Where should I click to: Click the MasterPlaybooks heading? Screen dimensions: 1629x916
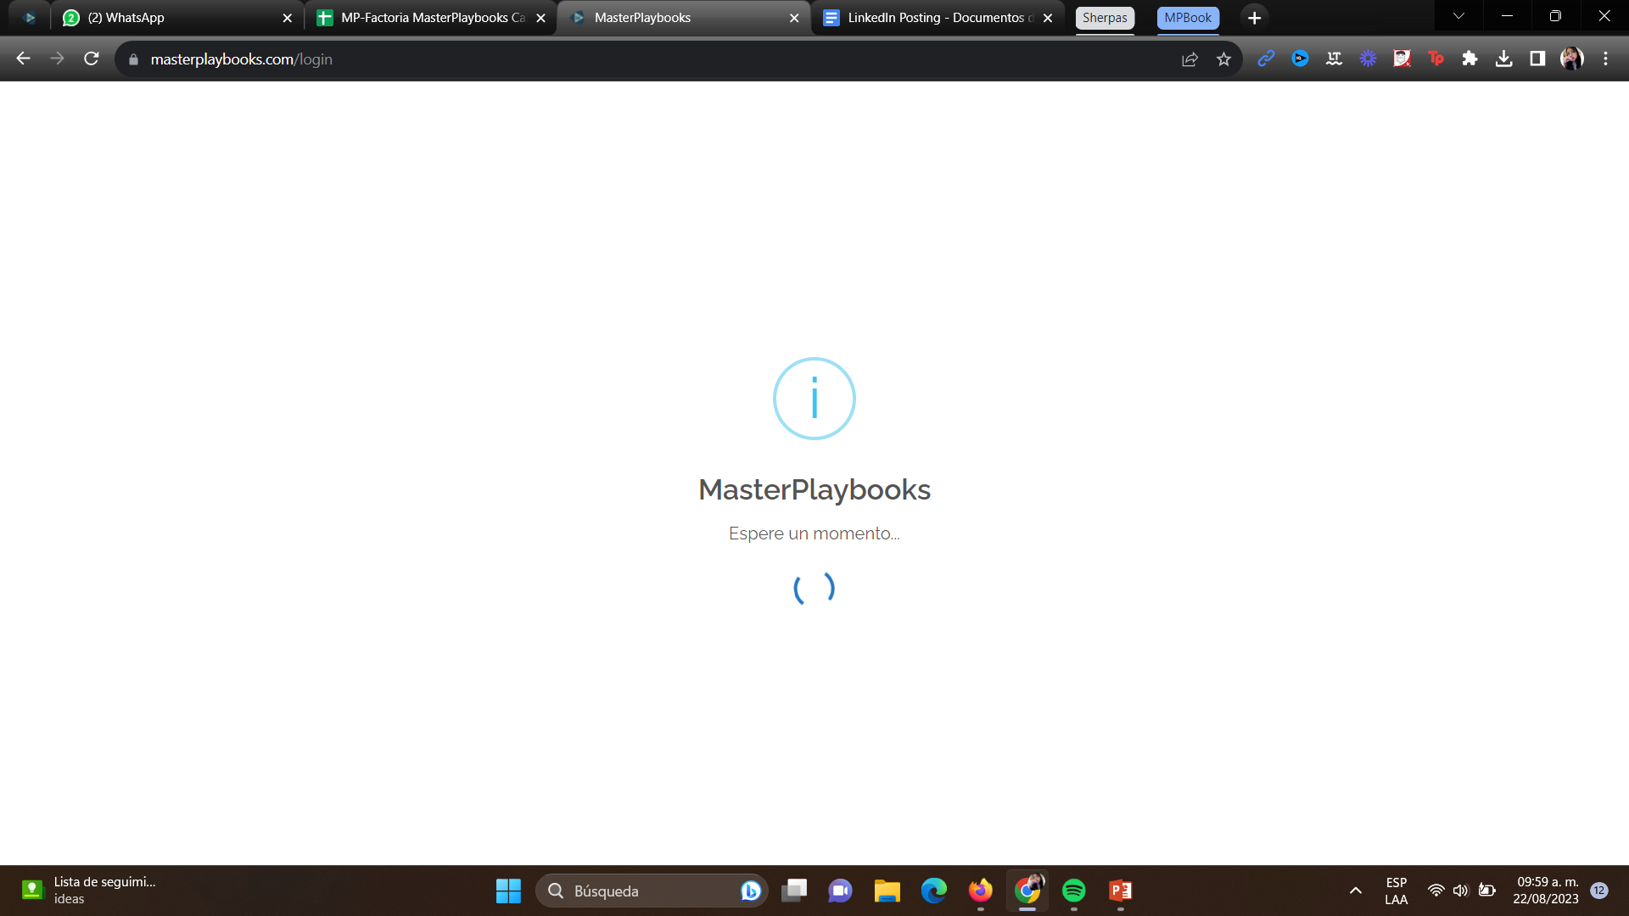814,489
